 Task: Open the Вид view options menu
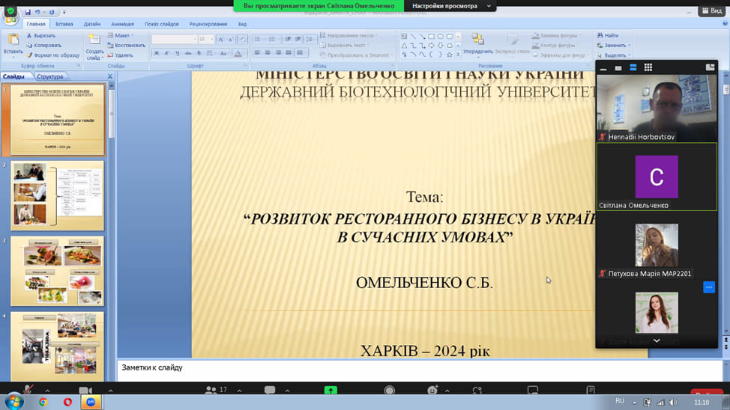pos(711,11)
